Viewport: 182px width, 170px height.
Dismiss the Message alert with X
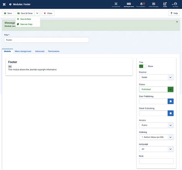[x=177, y=22]
